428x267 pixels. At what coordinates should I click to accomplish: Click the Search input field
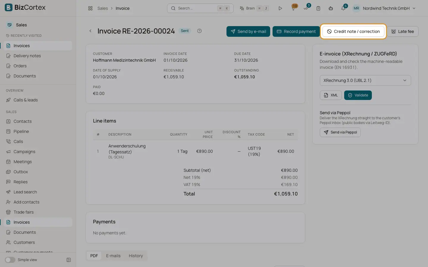[x=200, y=8]
